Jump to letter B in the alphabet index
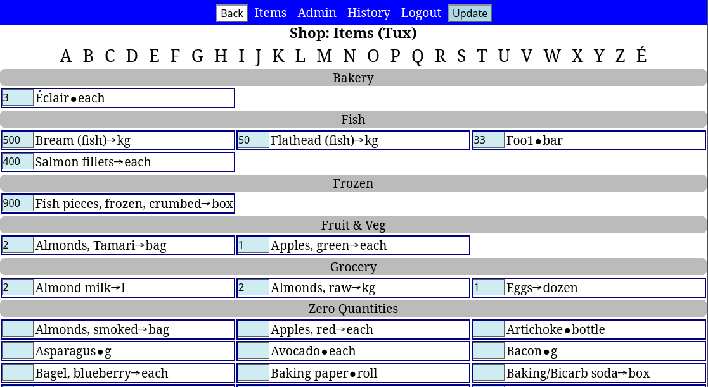The image size is (708, 387). [88, 56]
